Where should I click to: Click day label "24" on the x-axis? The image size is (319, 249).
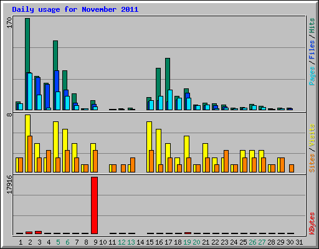coord(234,242)
